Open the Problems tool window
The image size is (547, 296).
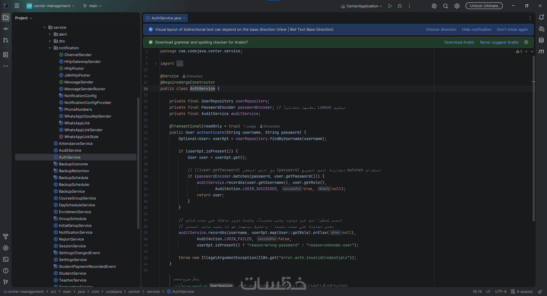(x=6, y=271)
